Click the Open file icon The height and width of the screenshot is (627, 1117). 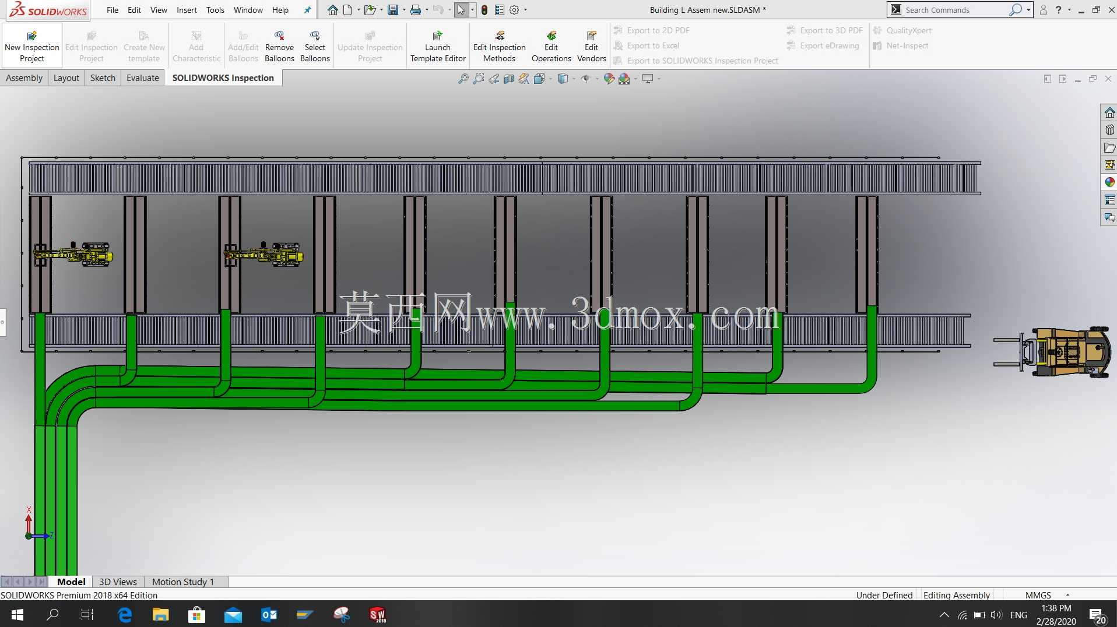pyautogui.click(x=369, y=10)
